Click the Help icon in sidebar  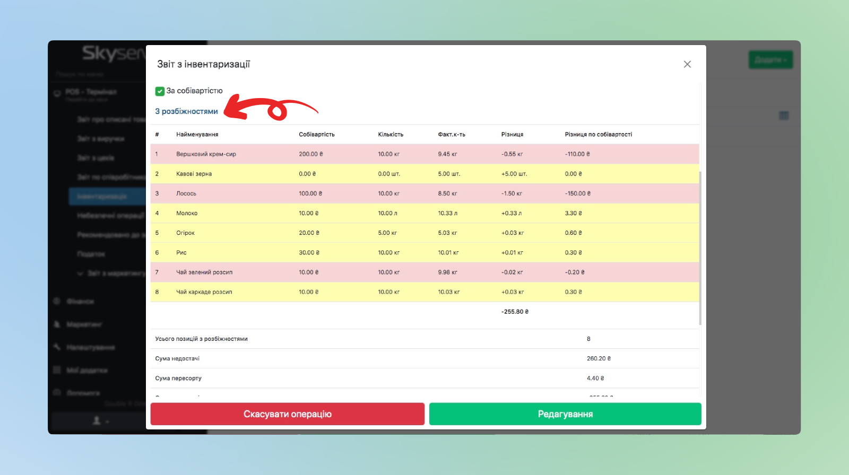pos(57,393)
